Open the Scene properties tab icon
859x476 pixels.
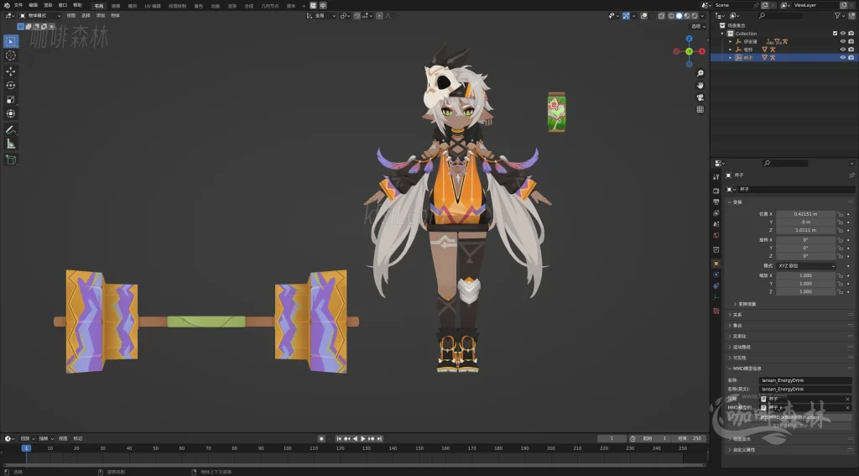(x=716, y=224)
